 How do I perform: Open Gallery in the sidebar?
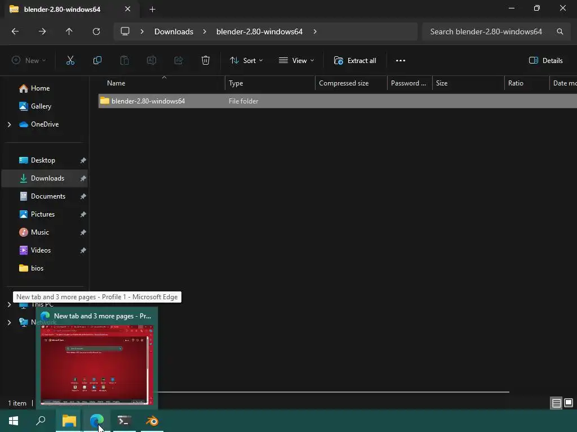tap(41, 106)
